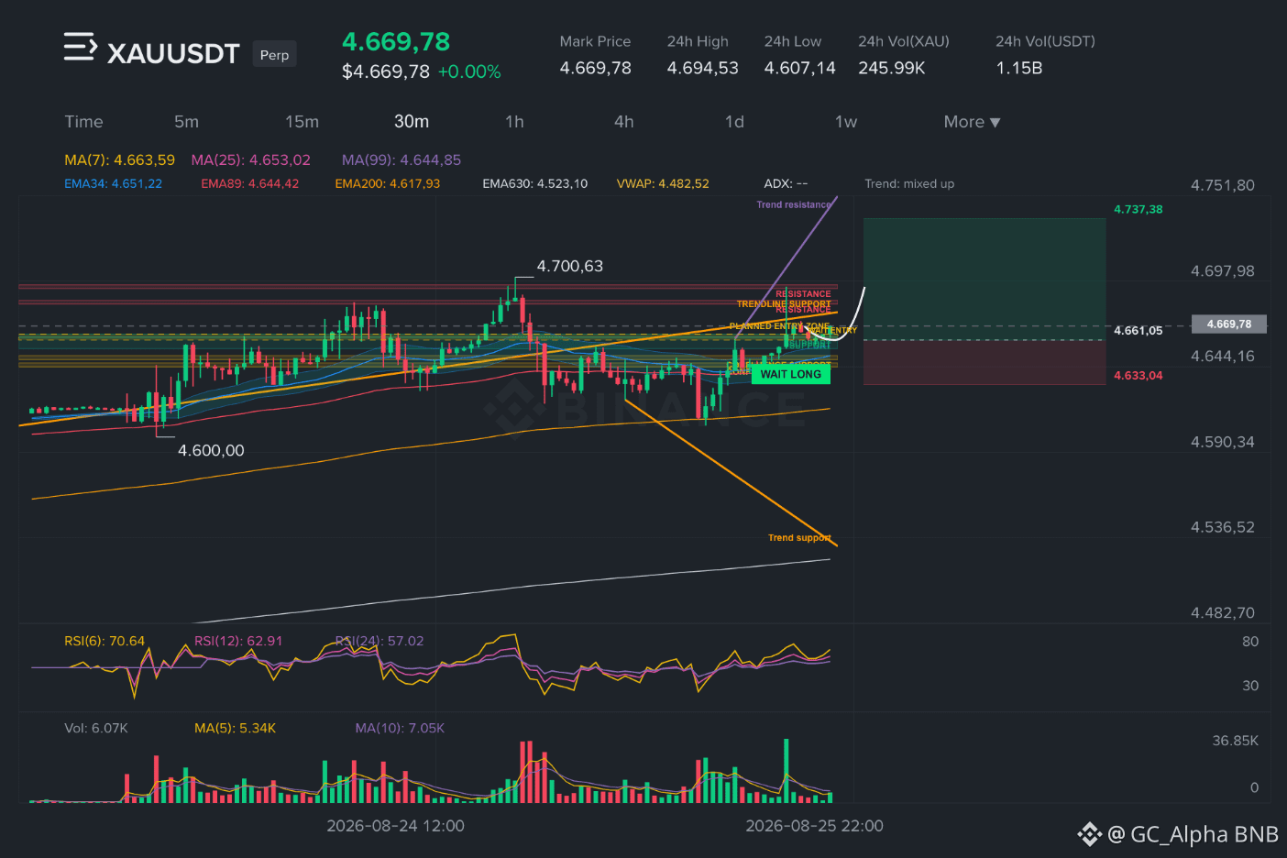The width and height of the screenshot is (1287, 858).
Task: Click the 24h Vol(XAU) value 245.99K
Action: click(892, 69)
